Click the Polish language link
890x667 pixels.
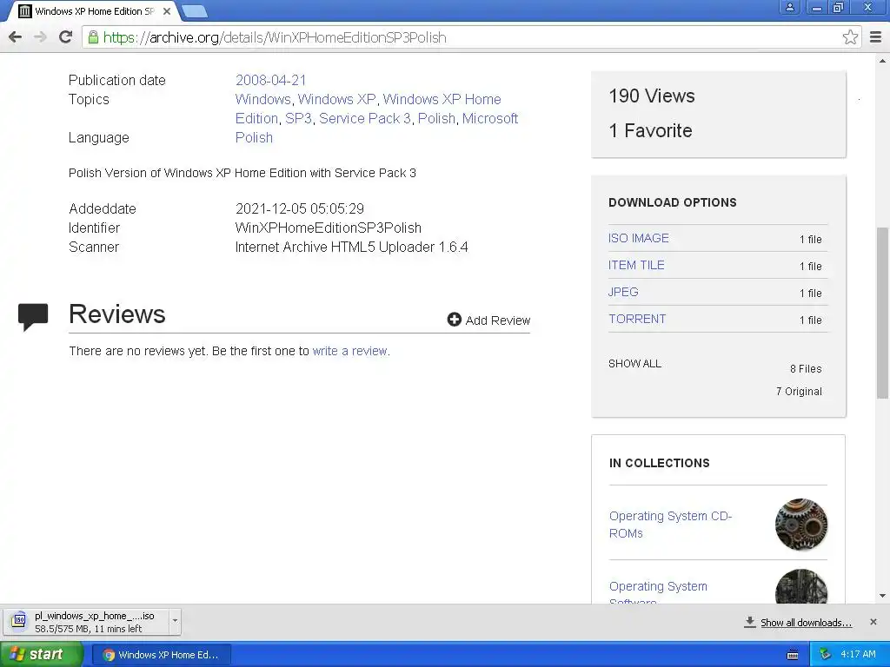coord(254,138)
